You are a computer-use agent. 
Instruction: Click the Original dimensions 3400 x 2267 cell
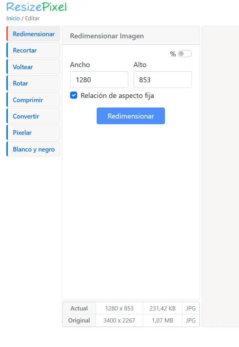[119, 320]
